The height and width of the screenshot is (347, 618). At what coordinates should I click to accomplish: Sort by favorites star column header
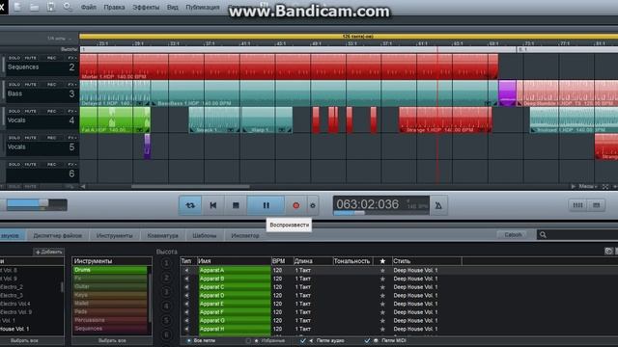[x=382, y=261]
